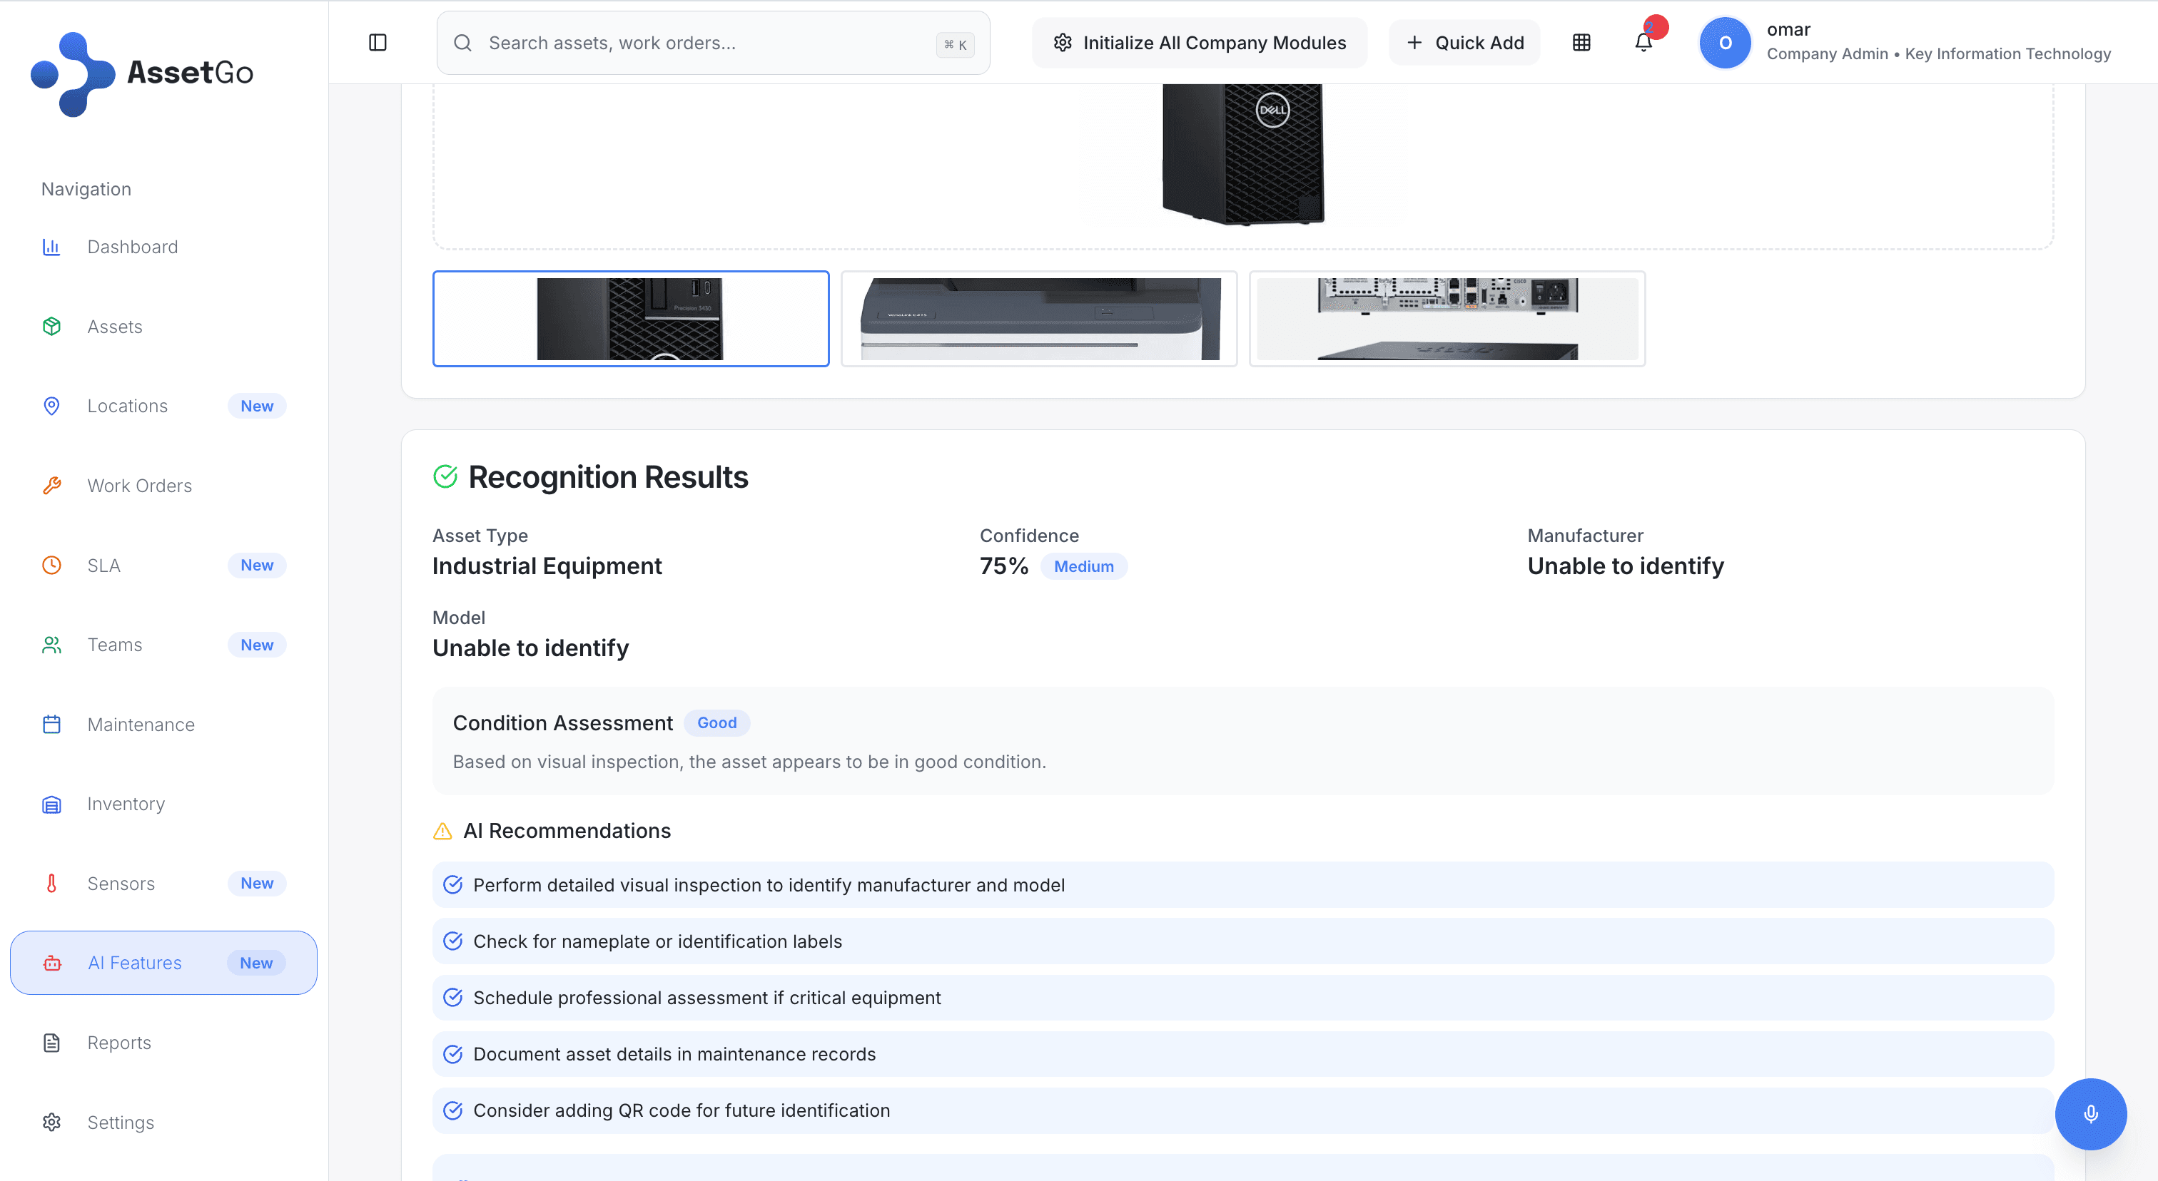Viewport: 2158px width, 1181px height.
Task: Click the Dashboard chart icon
Action: 52,247
